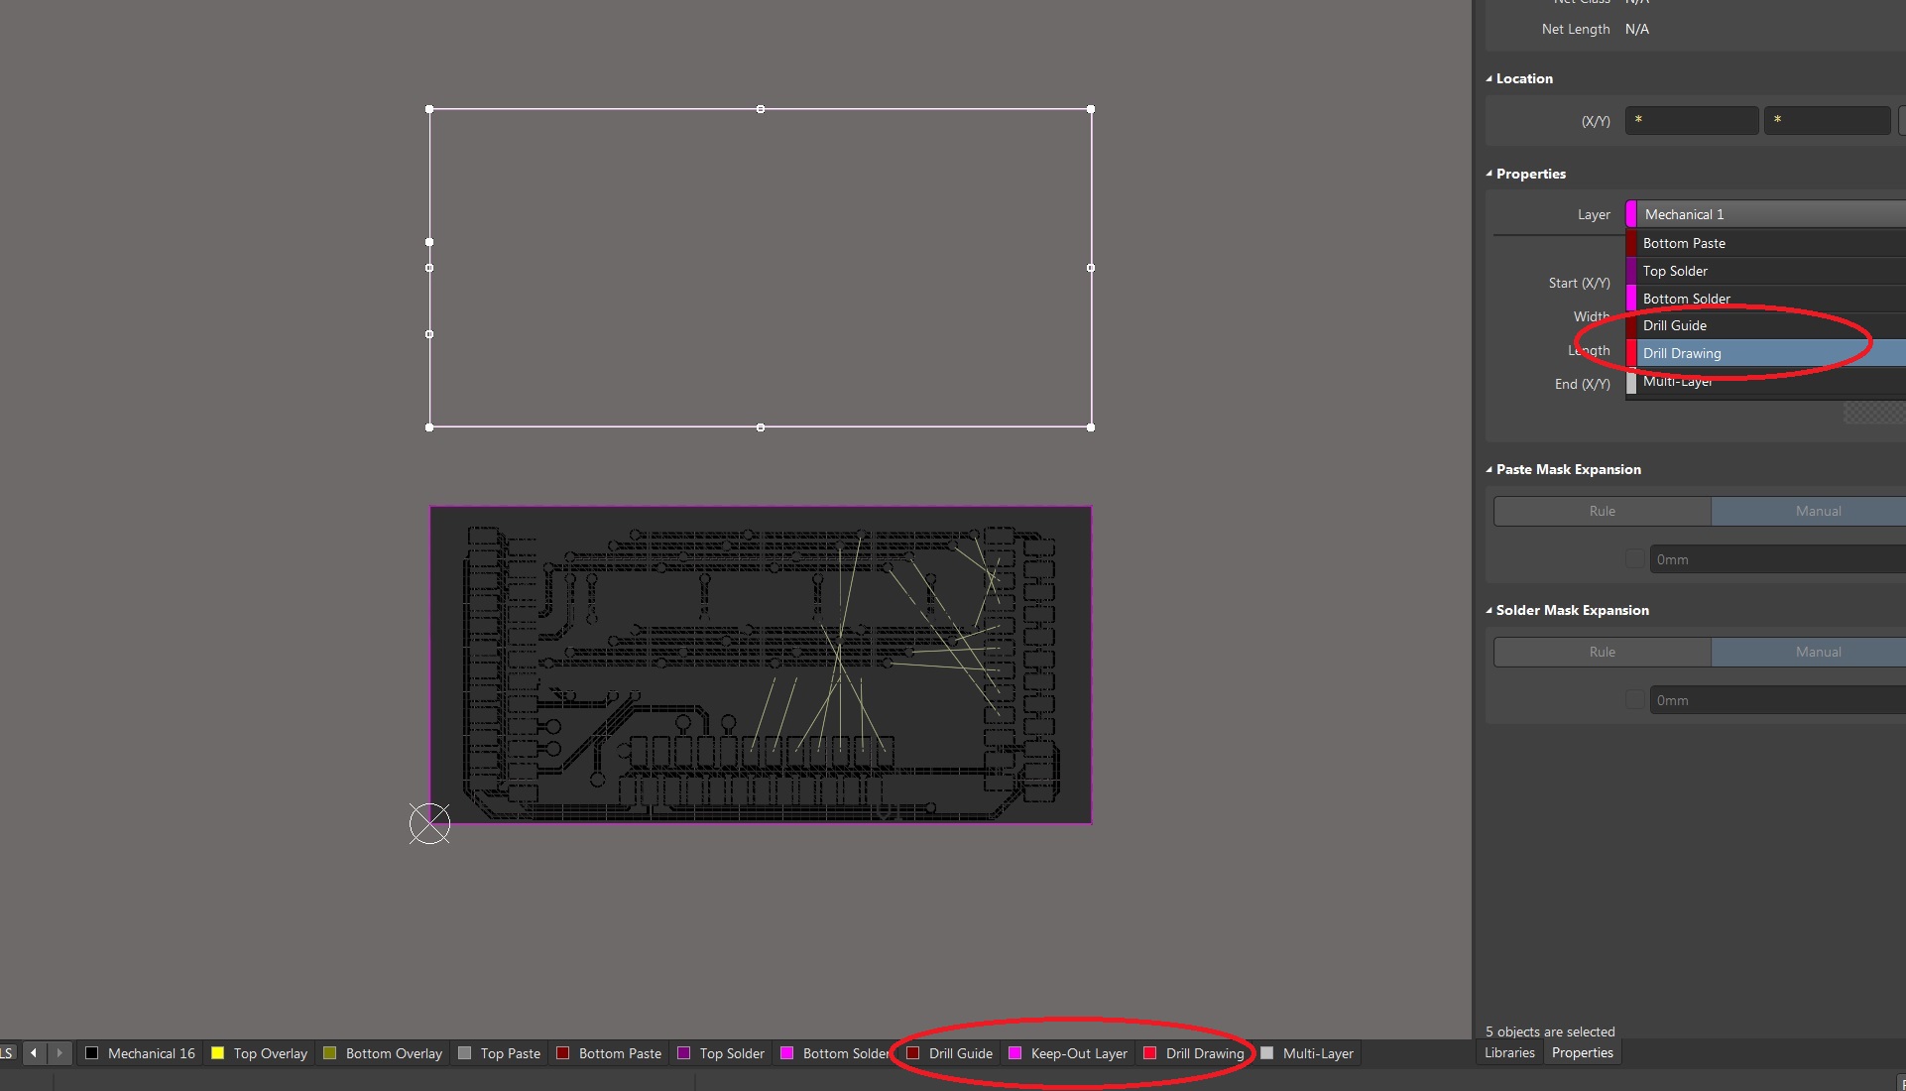
Task: Click the '5 objects are selected' status text
Action: tap(1550, 1031)
